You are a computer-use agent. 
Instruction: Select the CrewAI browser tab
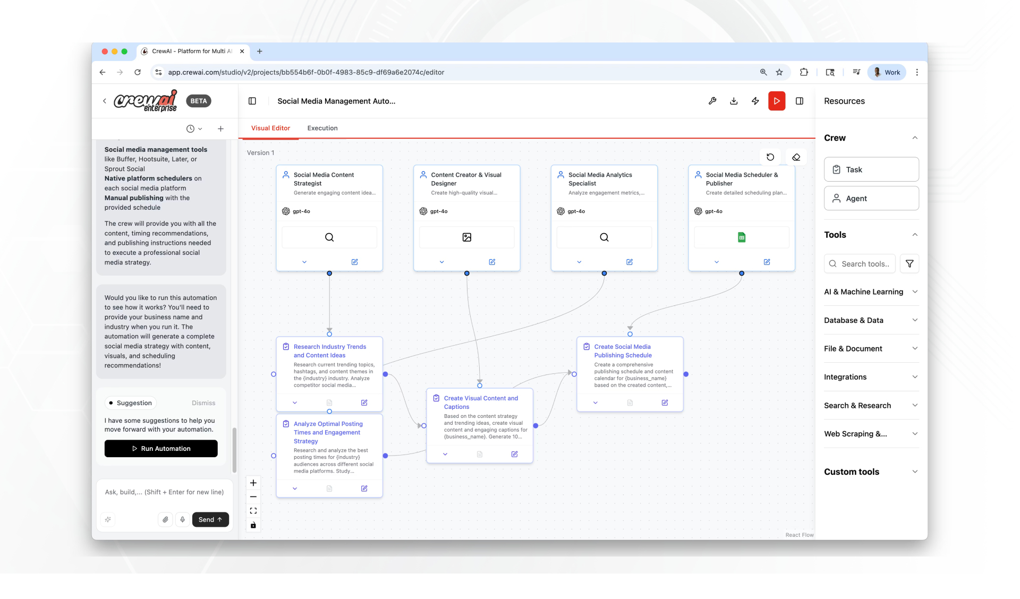(192, 52)
